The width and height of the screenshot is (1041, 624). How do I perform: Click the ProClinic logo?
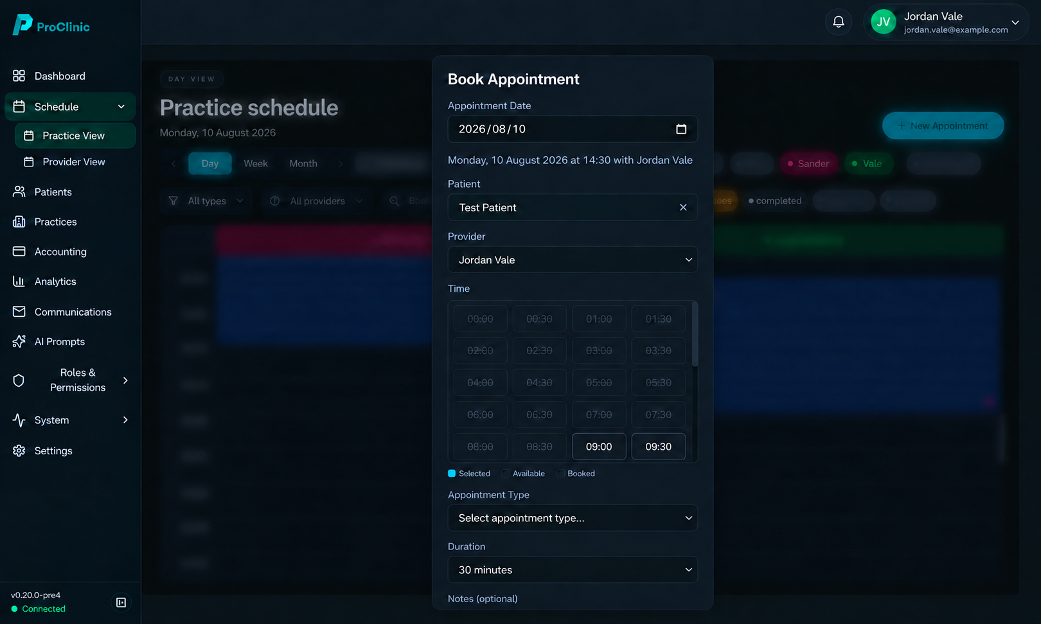point(51,26)
